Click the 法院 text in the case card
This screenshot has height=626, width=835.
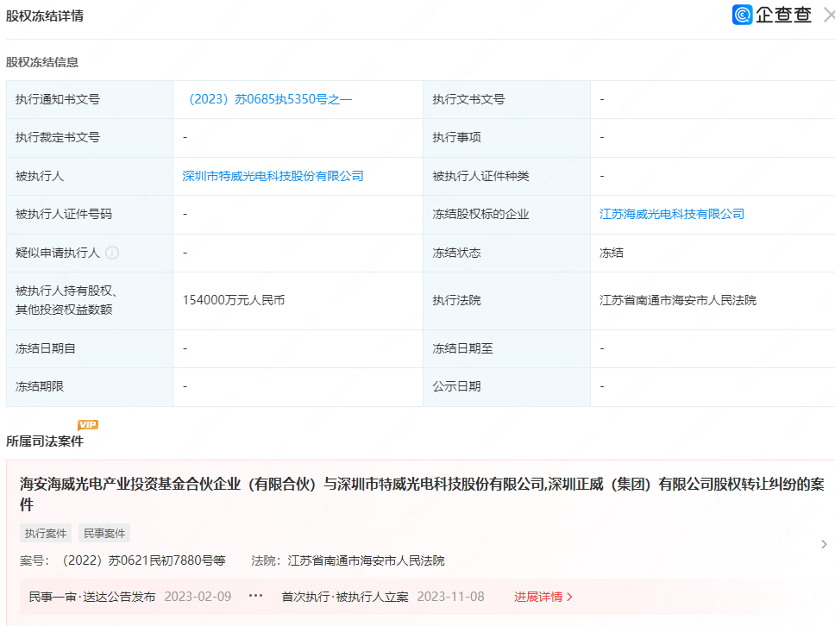[348, 560]
